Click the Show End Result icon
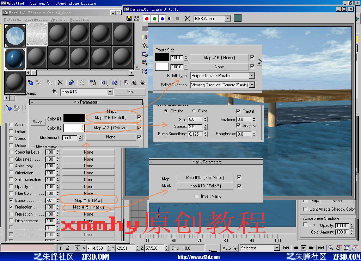The width and height of the screenshot is (361, 261). pyautogui.click(x=126, y=82)
